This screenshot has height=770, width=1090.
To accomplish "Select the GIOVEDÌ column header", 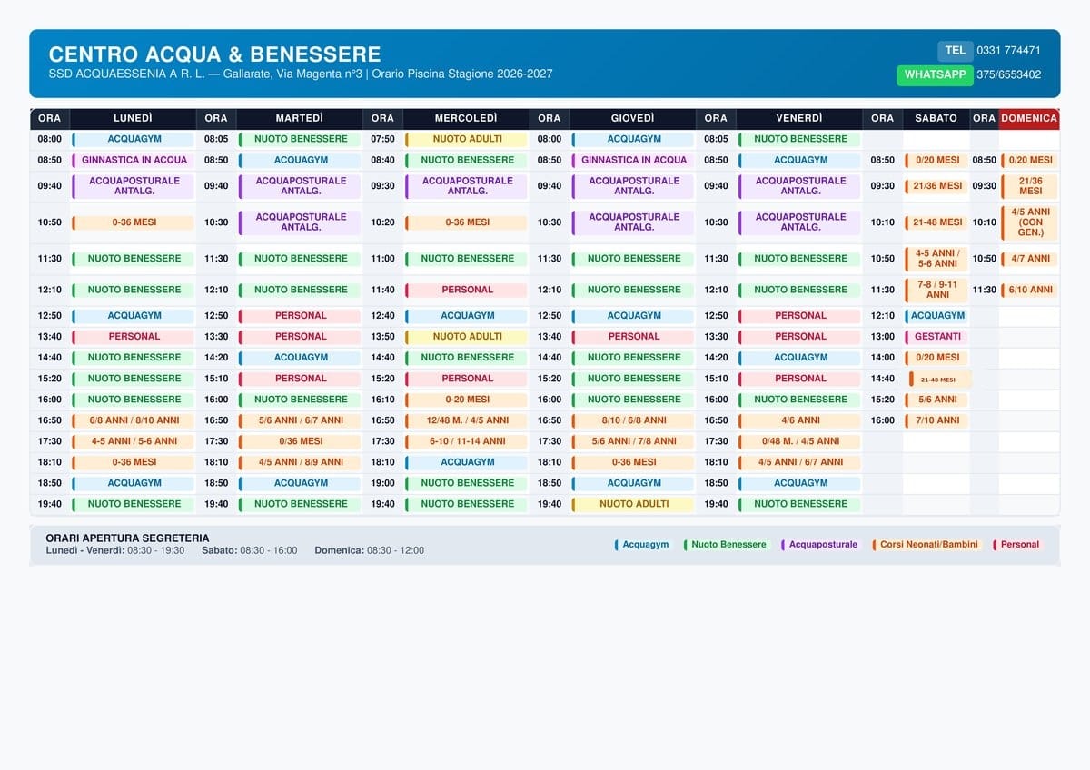I will pyautogui.click(x=632, y=119).
